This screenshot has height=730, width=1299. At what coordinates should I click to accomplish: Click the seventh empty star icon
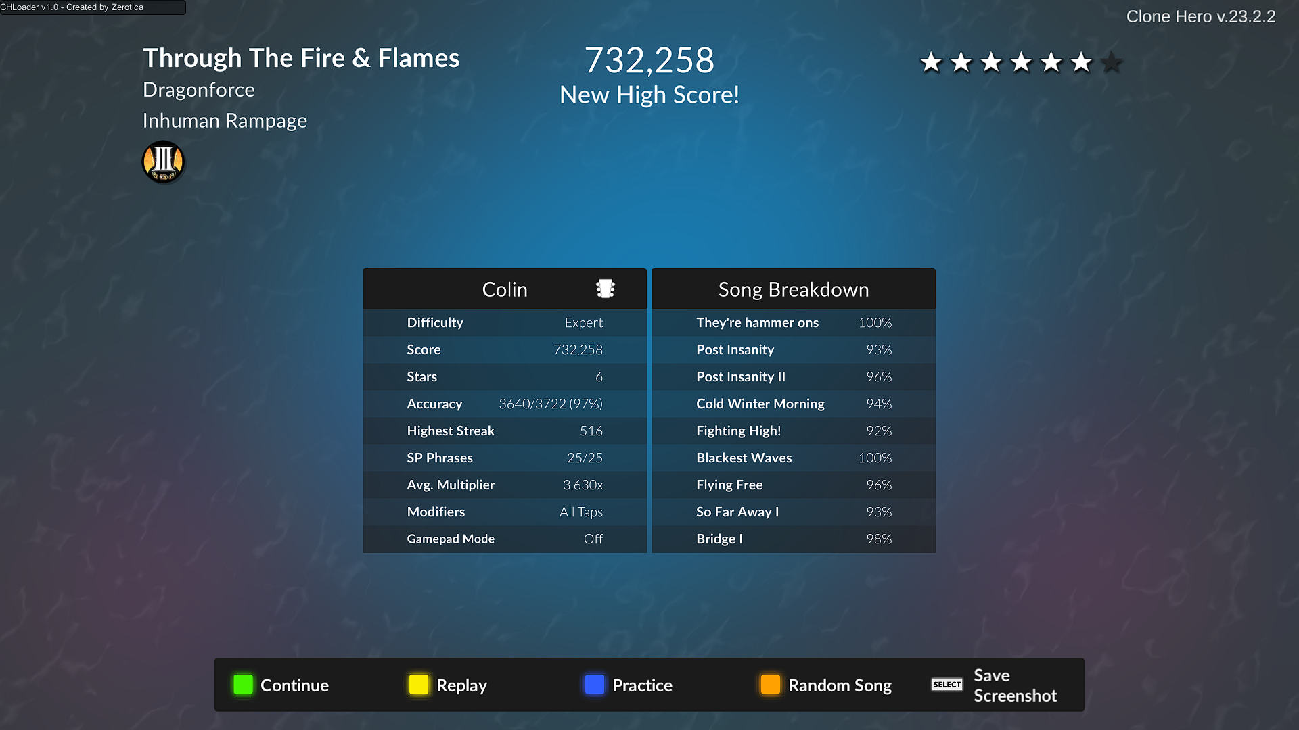(x=1111, y=62)
